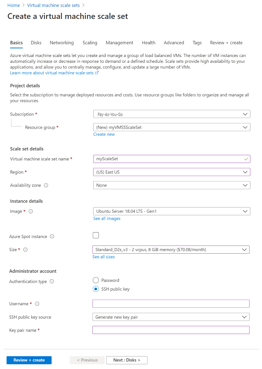Click the external link icon after Learn more
This screenshot has width=262, height=369.
[x=97, y=73]
